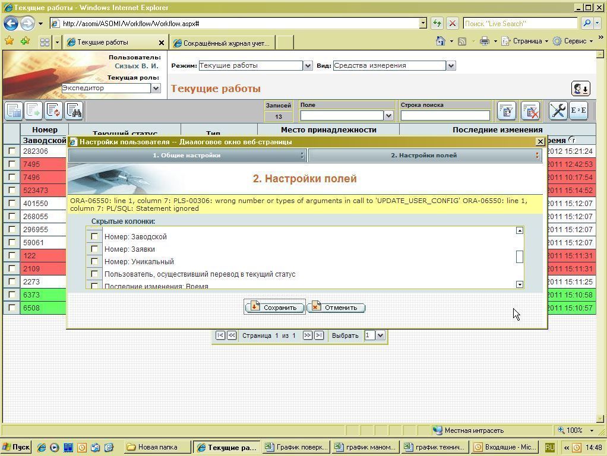Open 'Сокращённый журнал учет...' browser tab
The image size is (607, 456).
coord(223,43)
